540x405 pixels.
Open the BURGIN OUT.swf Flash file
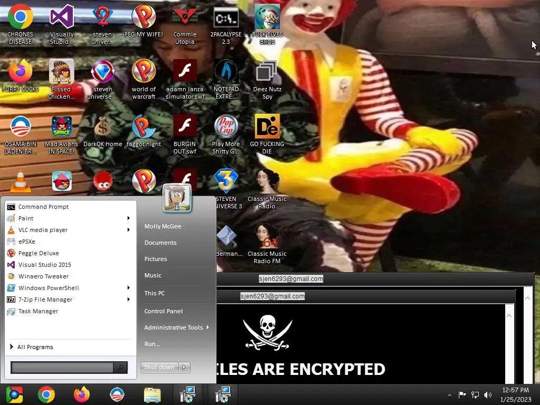[185, 134]
